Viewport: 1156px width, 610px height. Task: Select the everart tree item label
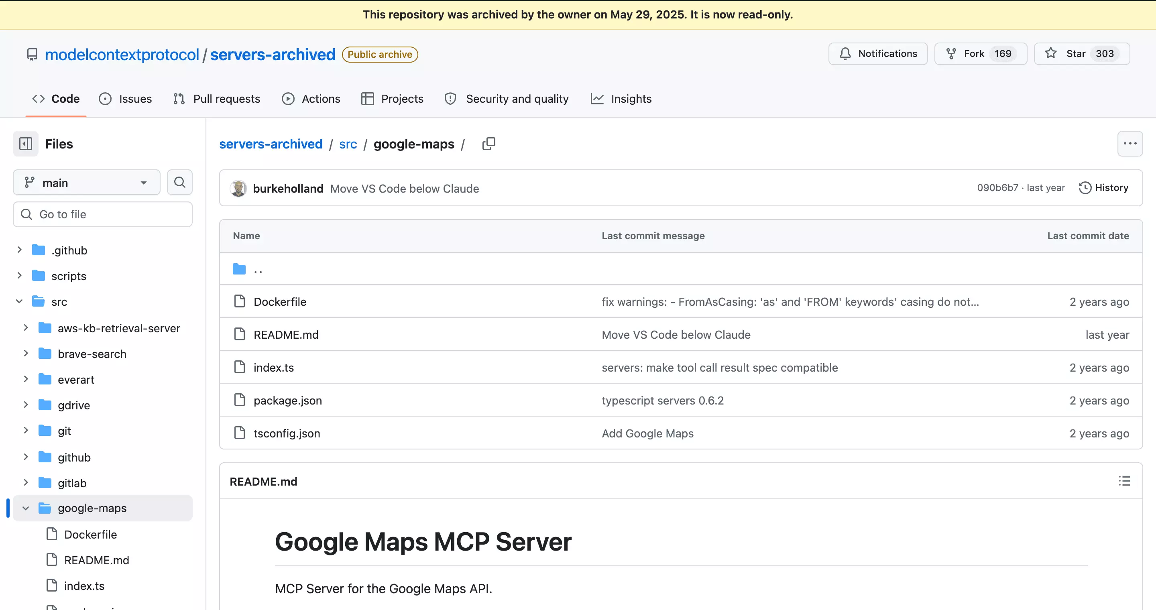point(76,380)
